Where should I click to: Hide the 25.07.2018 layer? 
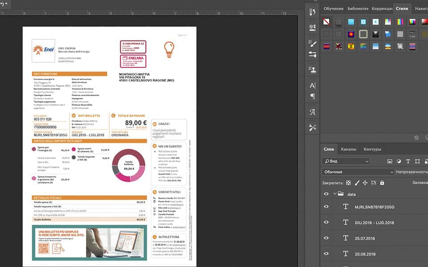326,238
